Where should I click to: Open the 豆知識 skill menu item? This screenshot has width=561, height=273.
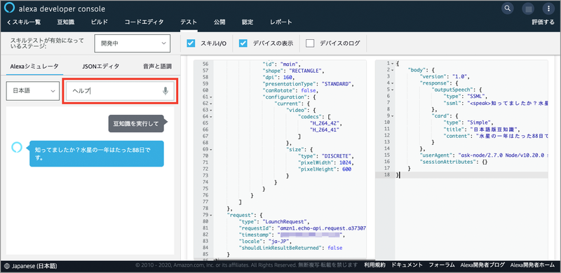66,22
